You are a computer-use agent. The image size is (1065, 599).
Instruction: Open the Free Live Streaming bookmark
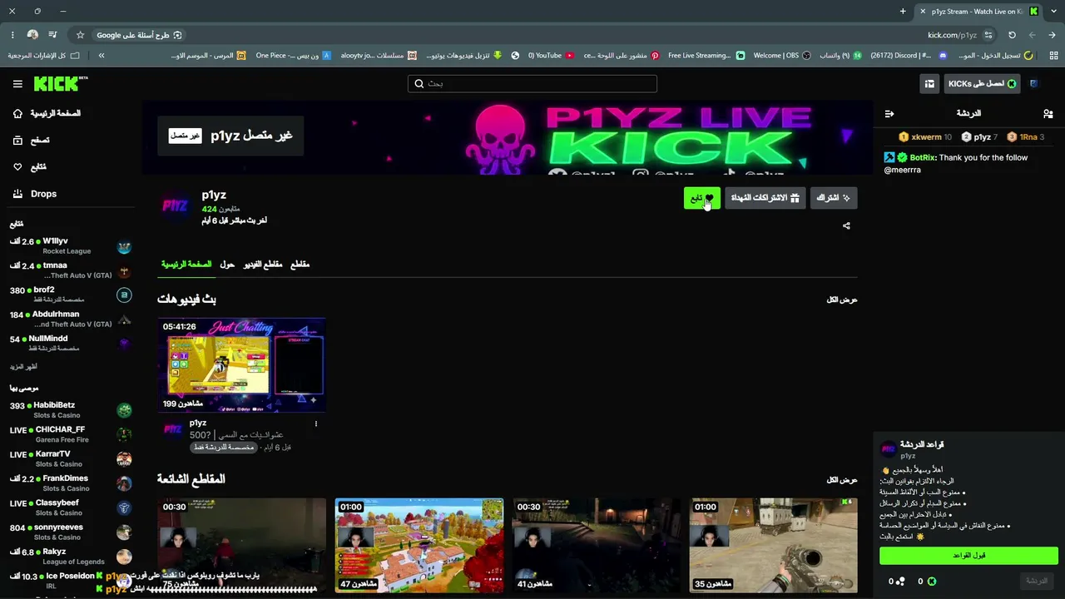click(x=706, y=56)
